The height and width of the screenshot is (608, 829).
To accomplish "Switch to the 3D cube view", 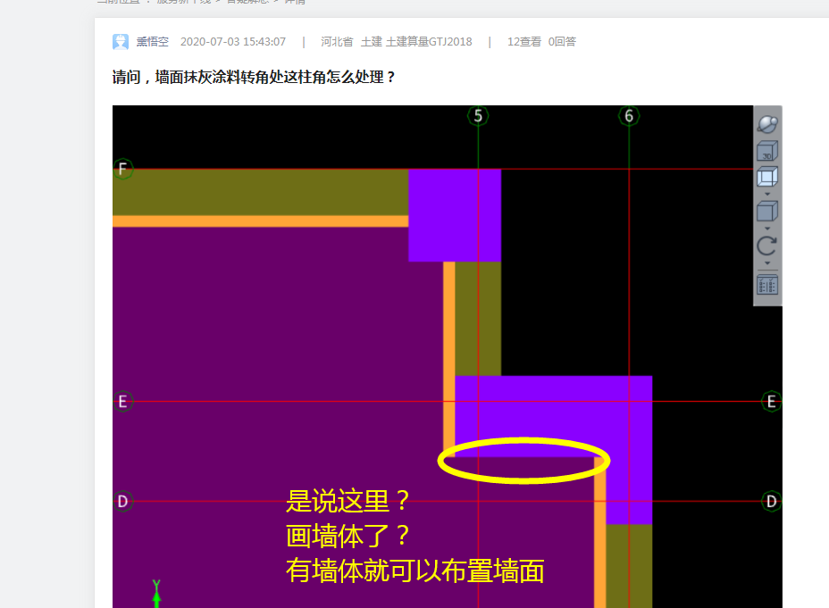I will coord(767,151).
